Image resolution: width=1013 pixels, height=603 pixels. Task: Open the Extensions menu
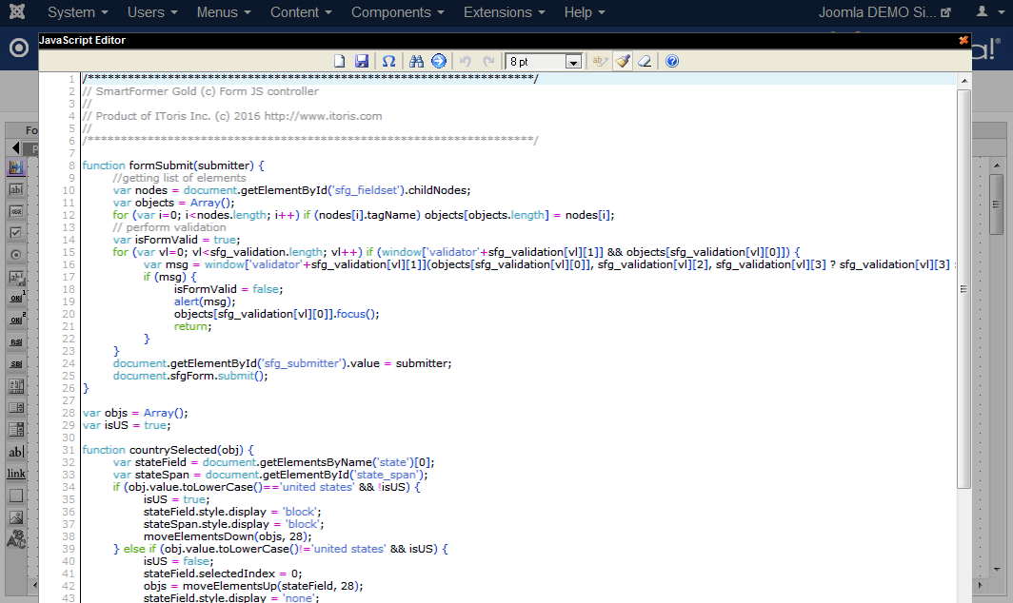click(x=504, y=12)
